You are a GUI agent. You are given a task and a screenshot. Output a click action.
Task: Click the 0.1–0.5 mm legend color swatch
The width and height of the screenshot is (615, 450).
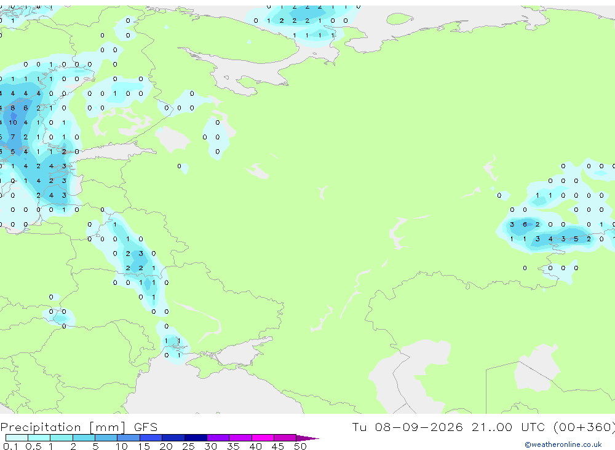click(x=17, y=438)
